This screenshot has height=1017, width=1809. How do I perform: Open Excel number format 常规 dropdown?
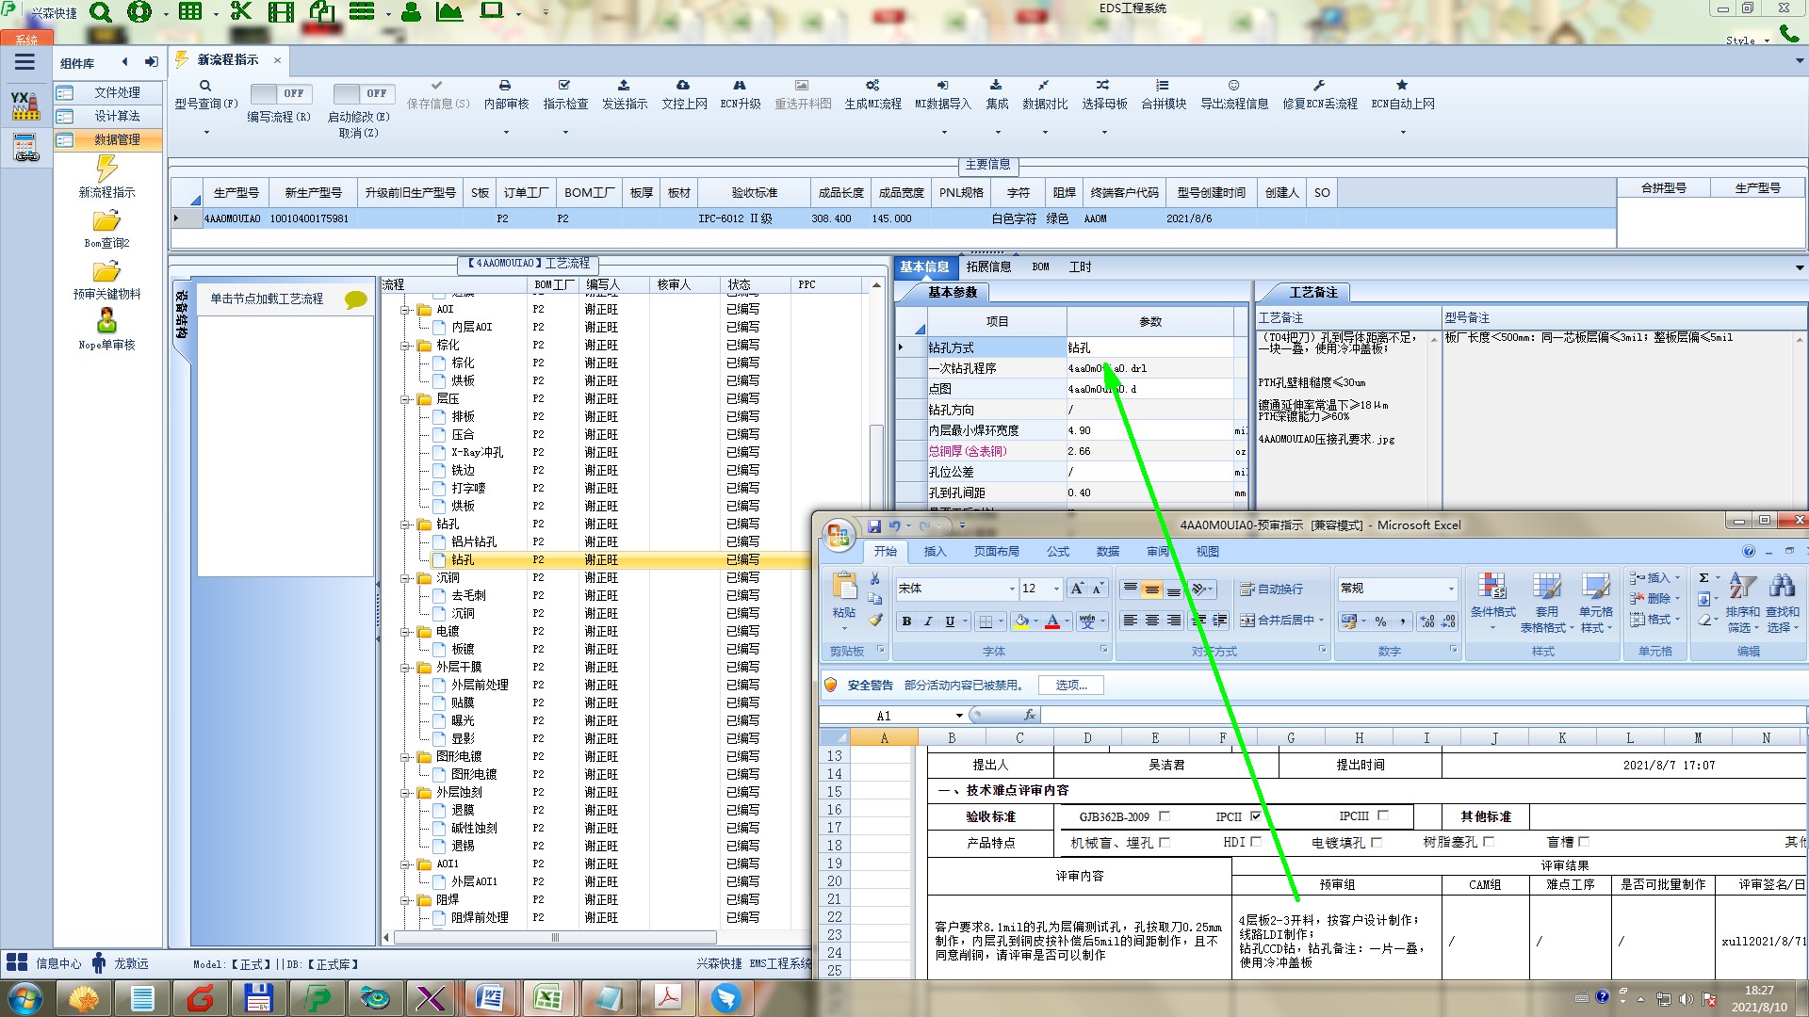click(x=1450, y=589)
